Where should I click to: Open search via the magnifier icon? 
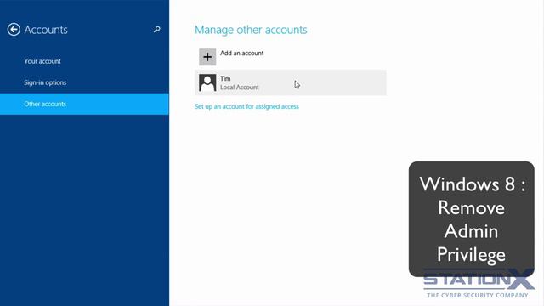(x=156, y=30)
